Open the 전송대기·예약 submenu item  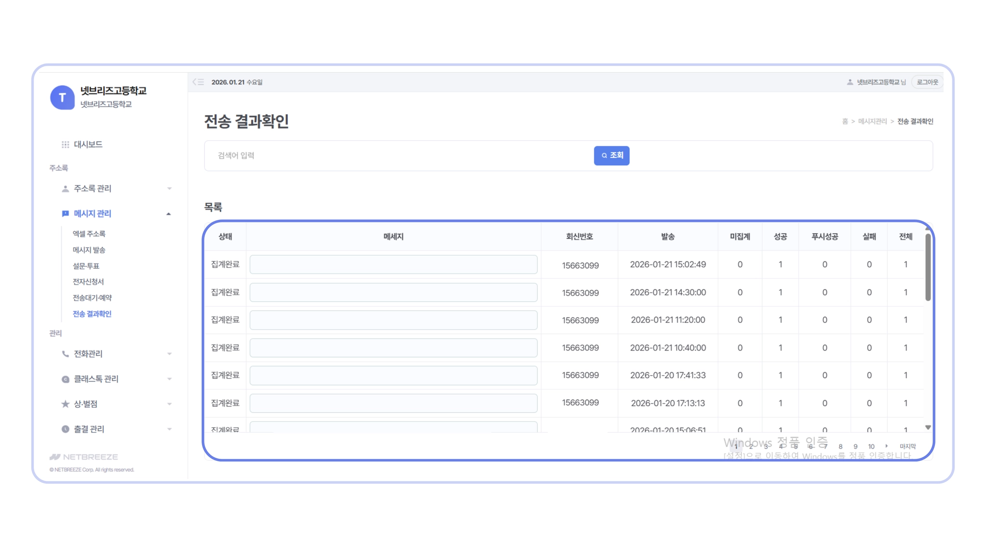(92, 298)
